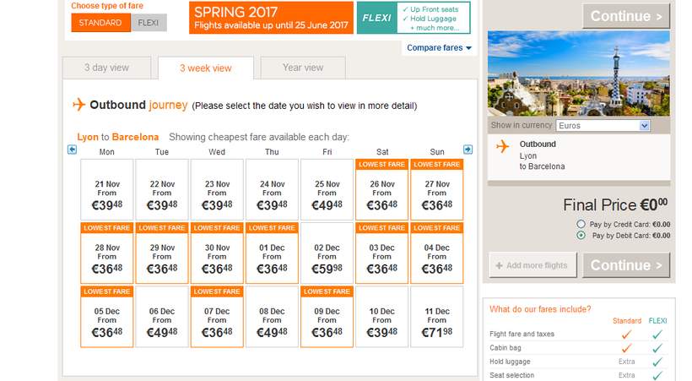This screenshot has height=381, width=692.
Task: Open the Year view tab
Action: point(303,68)
